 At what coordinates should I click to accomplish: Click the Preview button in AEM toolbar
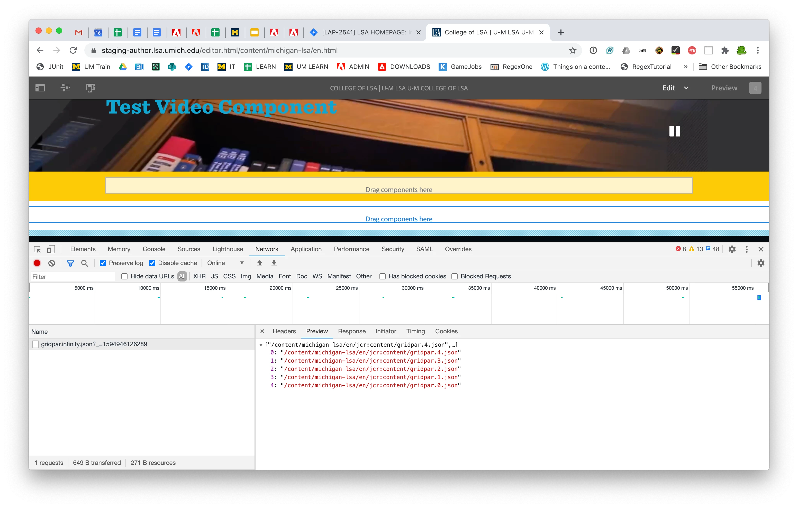(x=724, y=88)
